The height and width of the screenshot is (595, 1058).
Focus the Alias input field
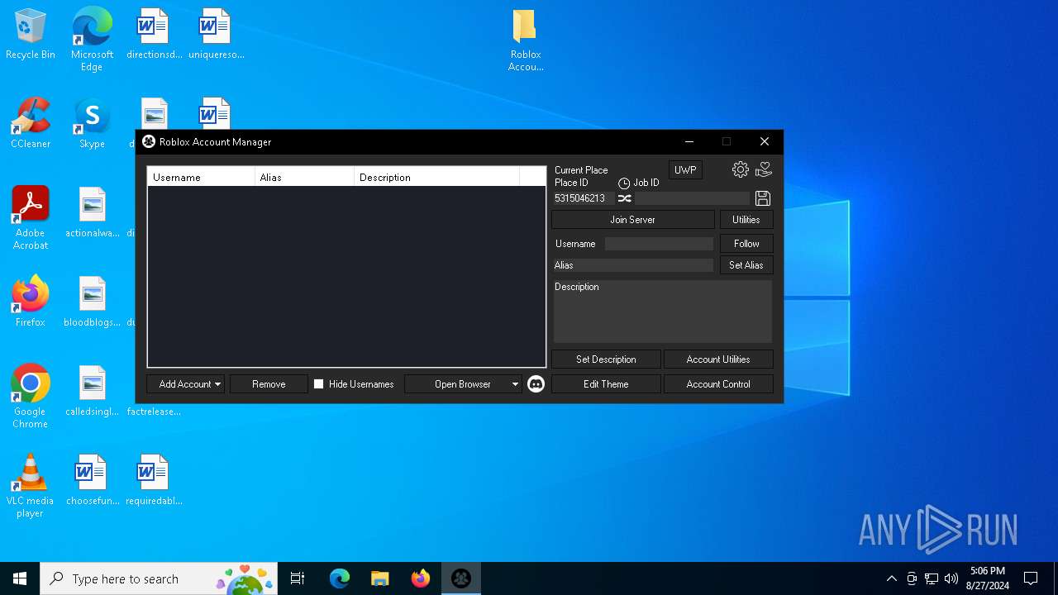click(633, 265)
